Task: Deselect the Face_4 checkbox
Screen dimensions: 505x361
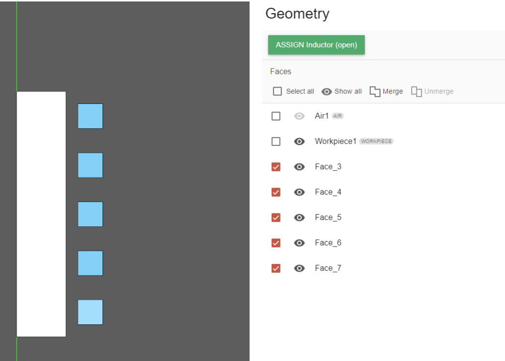Action: 276,192
